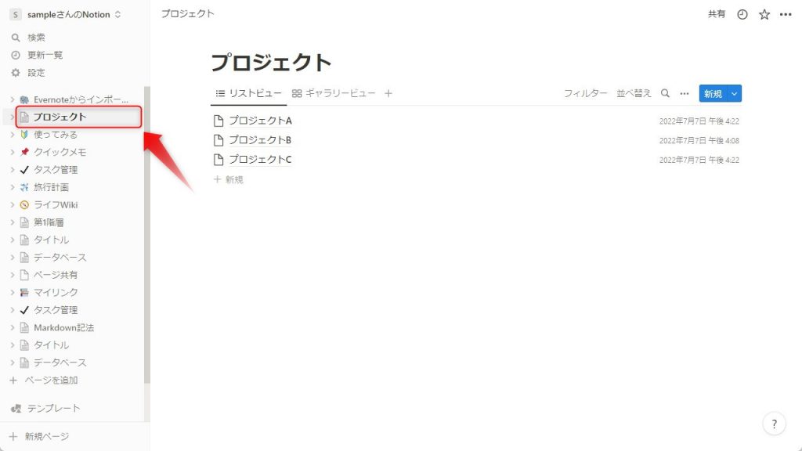Open the page three-dot menu top right

[x=786, y=14]
